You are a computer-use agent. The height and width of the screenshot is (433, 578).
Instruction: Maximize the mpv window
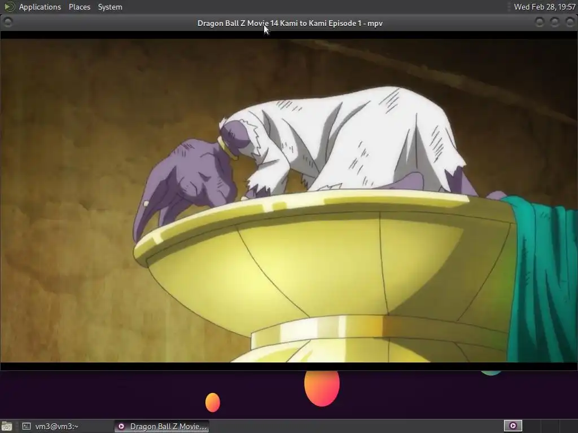(x=554, y=23)
